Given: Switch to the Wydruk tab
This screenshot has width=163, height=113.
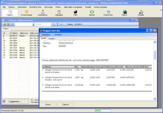Looking at the screenshot, I should (x=43, y=38).
